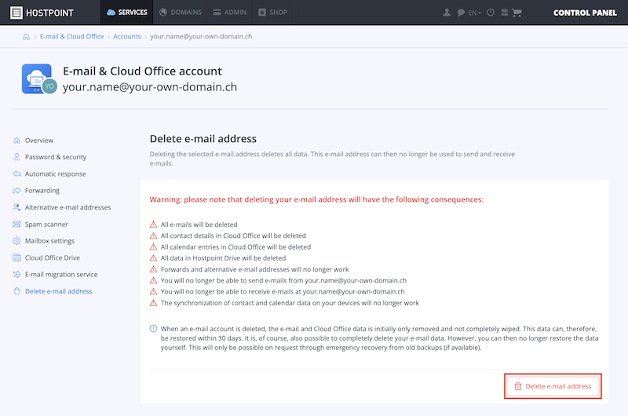The width and height of the screenshot is (628, 416).
Task: Open the shopping cart
Action: click(517, 13)
